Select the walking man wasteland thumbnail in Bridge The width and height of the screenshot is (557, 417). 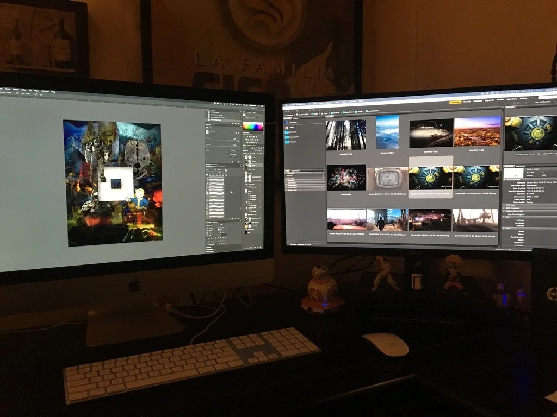387,220
